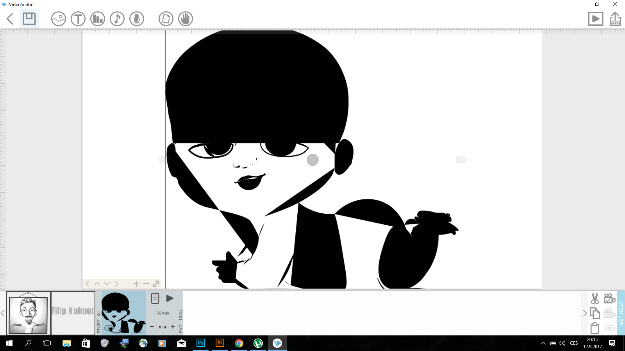The width and height of the screenshot is (625, 351).
Task: Record a voiceover with microphone icon
Action: [137, 19]
